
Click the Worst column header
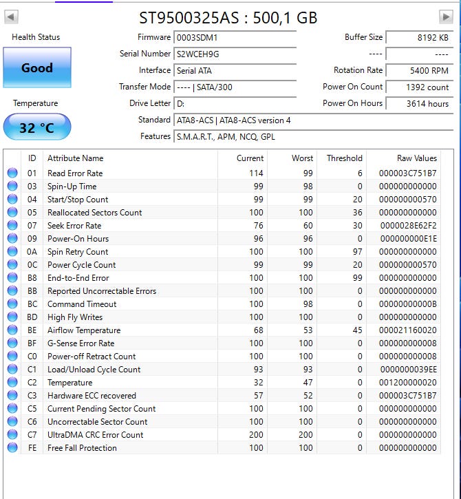292,158
